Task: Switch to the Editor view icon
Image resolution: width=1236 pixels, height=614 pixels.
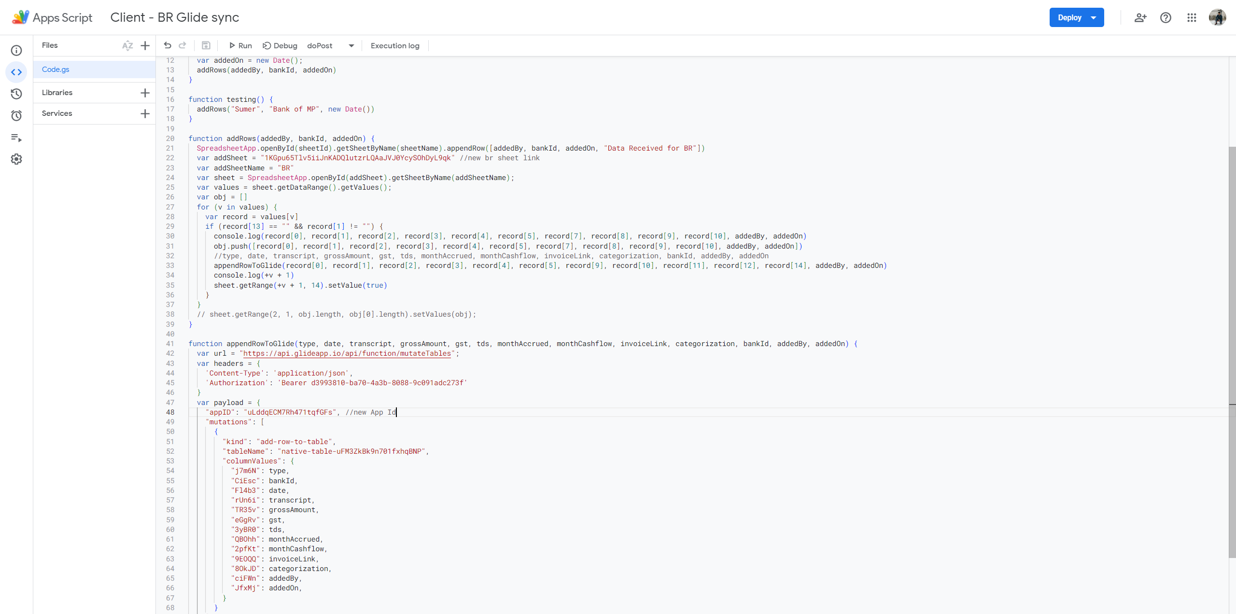Action: 16,72
